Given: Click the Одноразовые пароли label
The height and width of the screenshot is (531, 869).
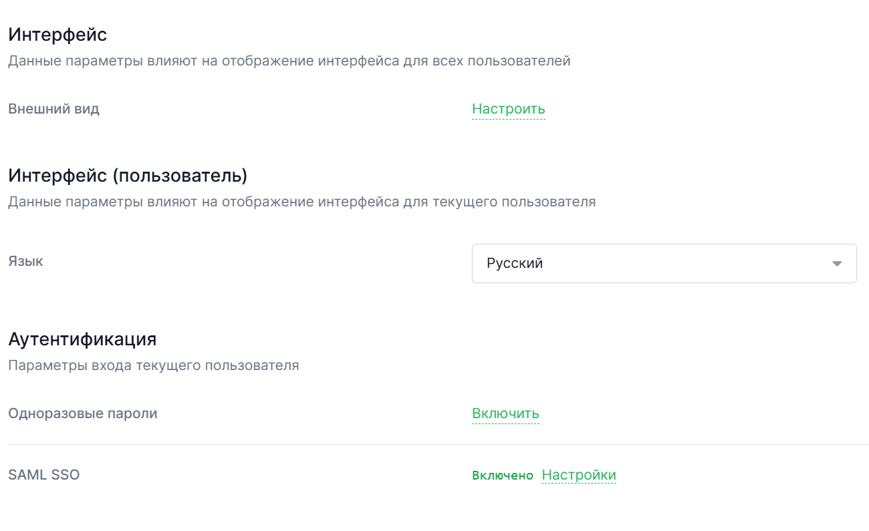Looking at the screenshot, I should (x=82, y=413).
